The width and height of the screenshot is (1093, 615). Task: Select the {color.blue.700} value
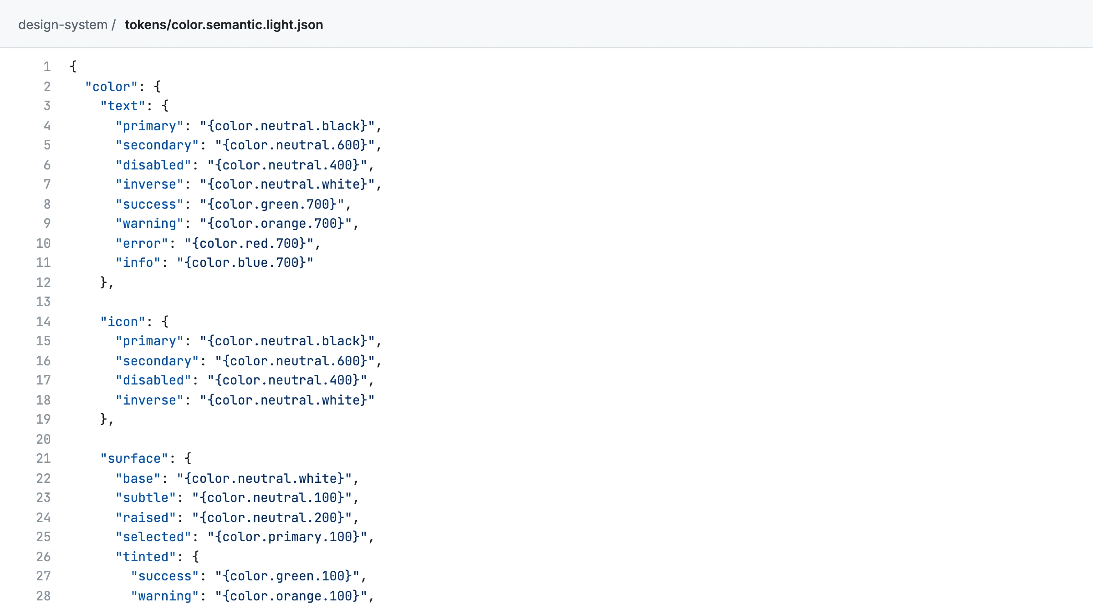[x=245, y=263]
